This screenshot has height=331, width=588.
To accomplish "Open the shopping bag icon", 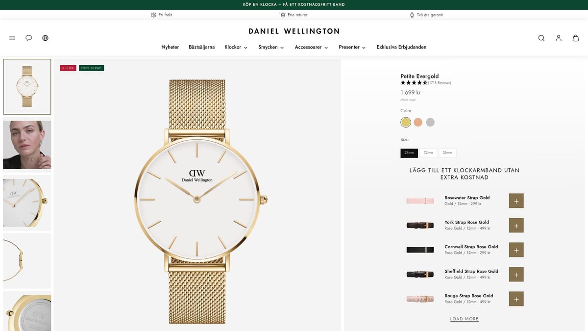I will tap(576, 38).
